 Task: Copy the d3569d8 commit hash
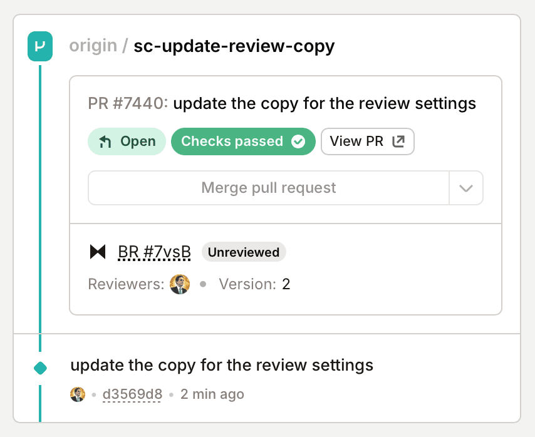point(132,394)
